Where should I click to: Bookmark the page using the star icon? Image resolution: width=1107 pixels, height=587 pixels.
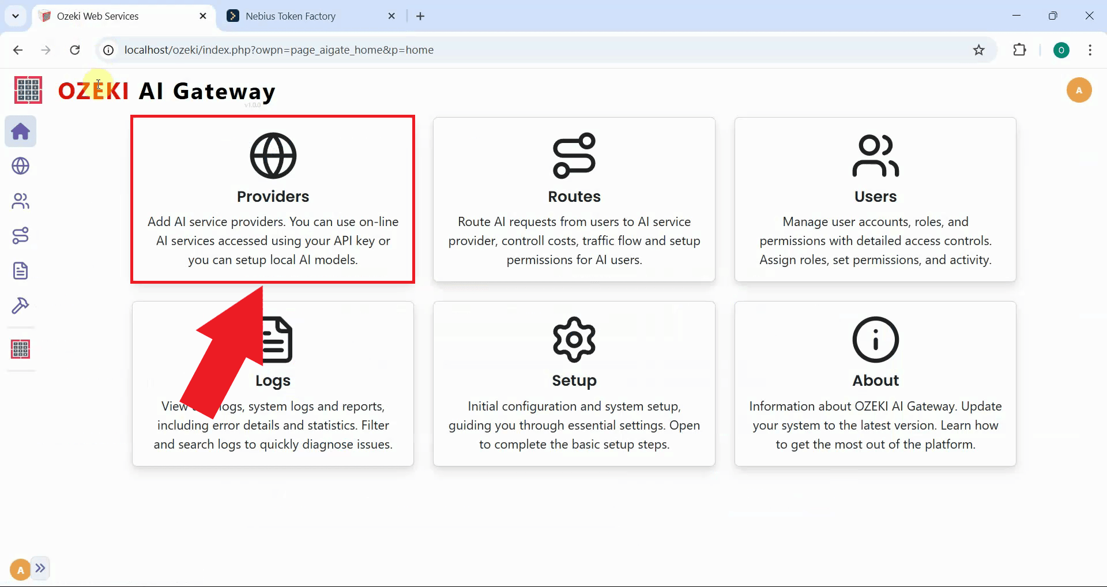click(x=978, y=50)
